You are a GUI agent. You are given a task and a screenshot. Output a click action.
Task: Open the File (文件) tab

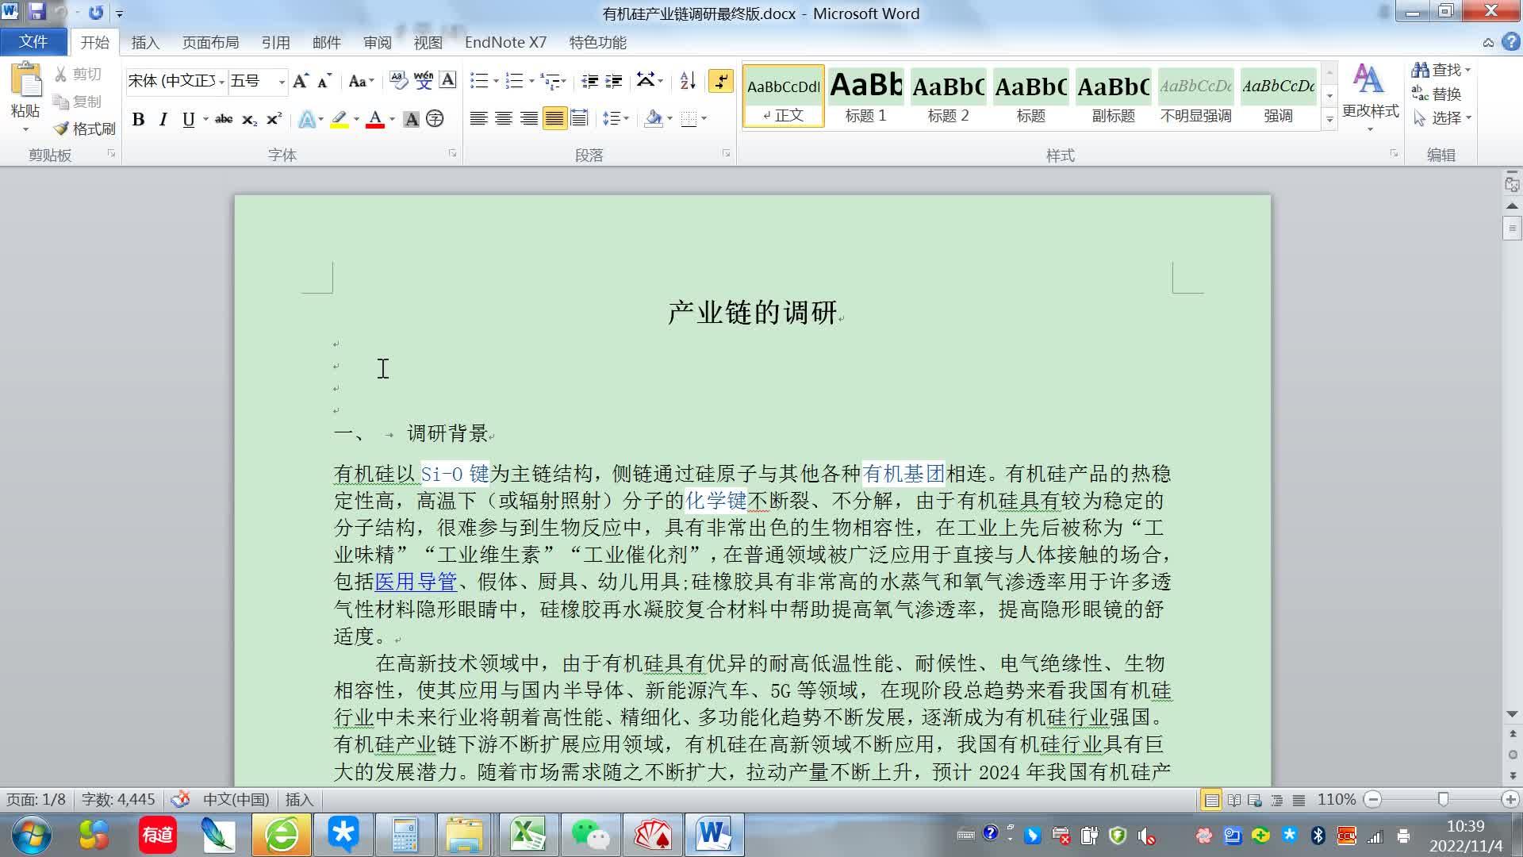coord(33,41)
